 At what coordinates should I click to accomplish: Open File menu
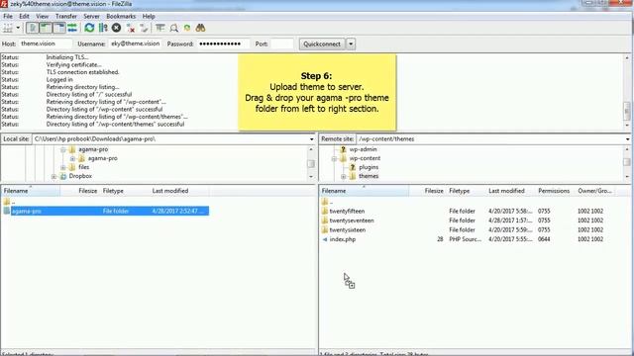tap(8, 16)
